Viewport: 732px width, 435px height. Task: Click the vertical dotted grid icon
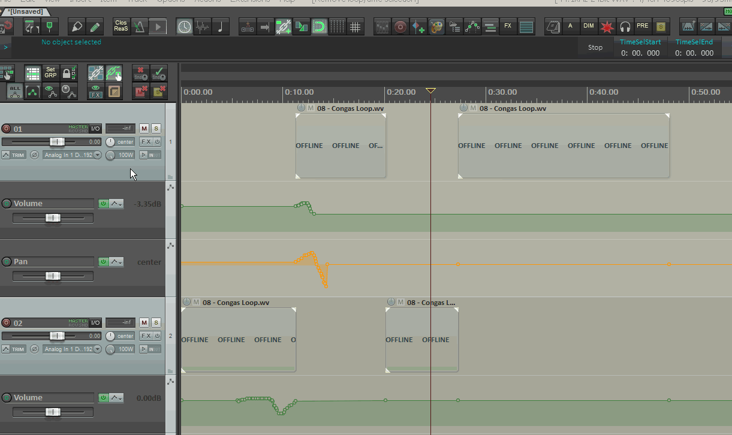(338, 26)
